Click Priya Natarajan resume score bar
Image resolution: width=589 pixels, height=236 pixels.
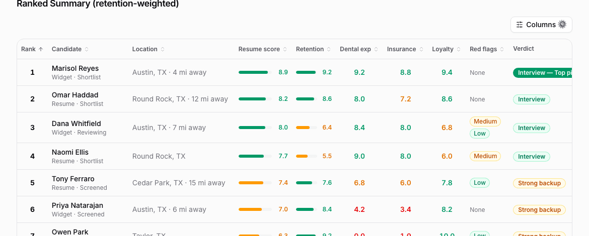(255, 209)
